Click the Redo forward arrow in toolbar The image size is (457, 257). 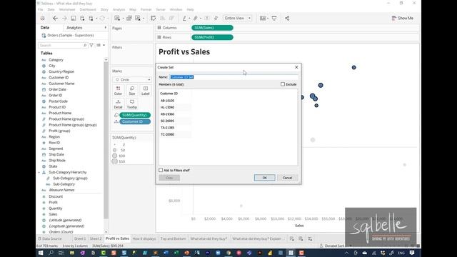click(64, 18)
